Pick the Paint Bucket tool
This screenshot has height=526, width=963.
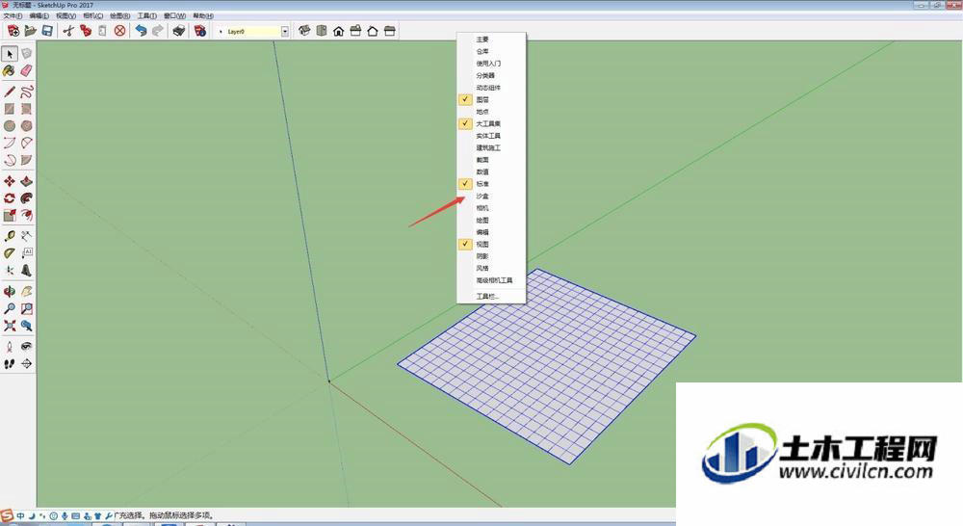pyautogui.click(x=10, y=70)
